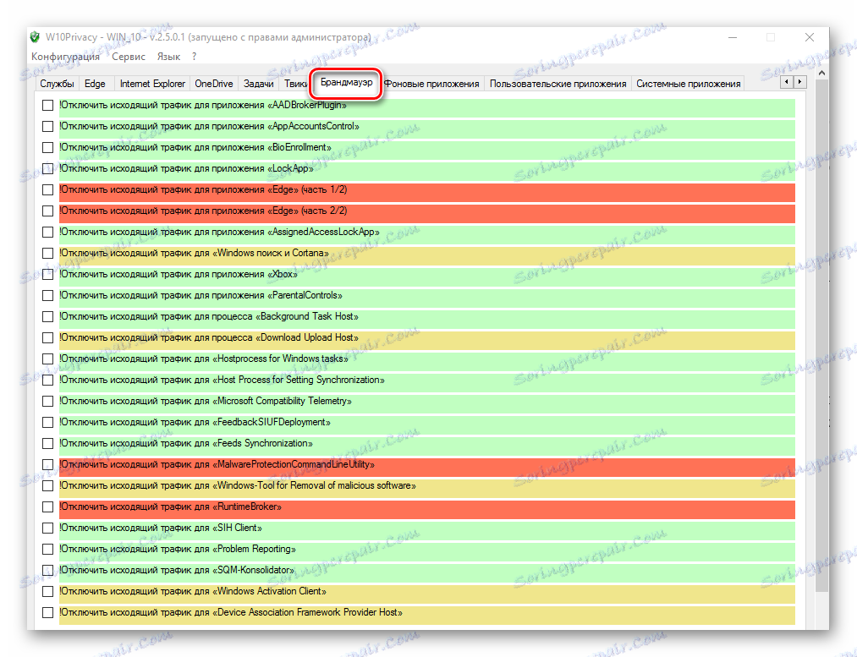Check the Device Association Framework Provider Host checkbox
This screenshot has width=857, height=657.
pyautogui.click(x=48, y=613)
